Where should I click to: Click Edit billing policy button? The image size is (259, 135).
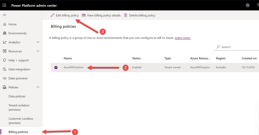[x=65, y=15]
